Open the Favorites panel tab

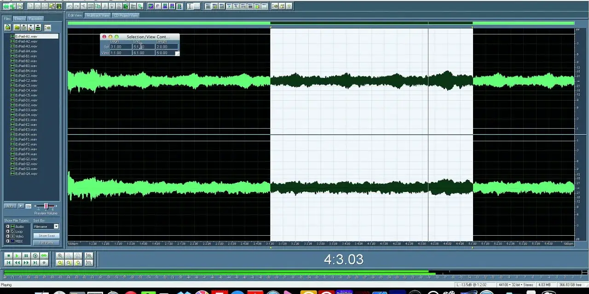point(35,19)
